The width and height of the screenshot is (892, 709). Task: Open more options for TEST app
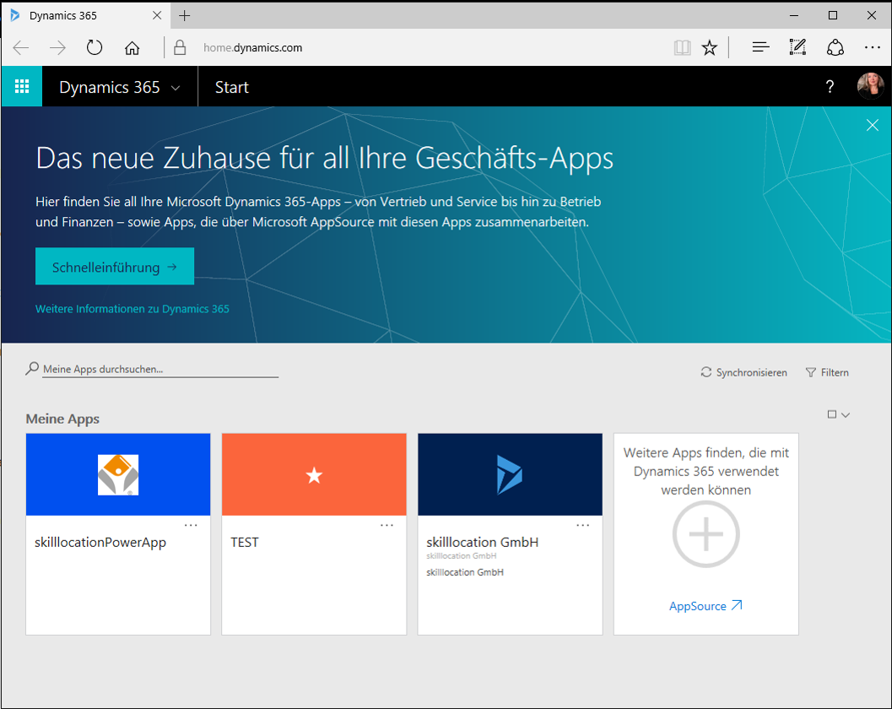point(387,525)
